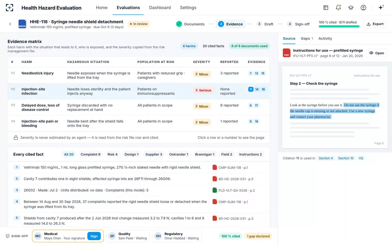The height and width of the screenshot is (245, 392).
Task: Click the Documents step checkmark
Action: coord(179,24)
